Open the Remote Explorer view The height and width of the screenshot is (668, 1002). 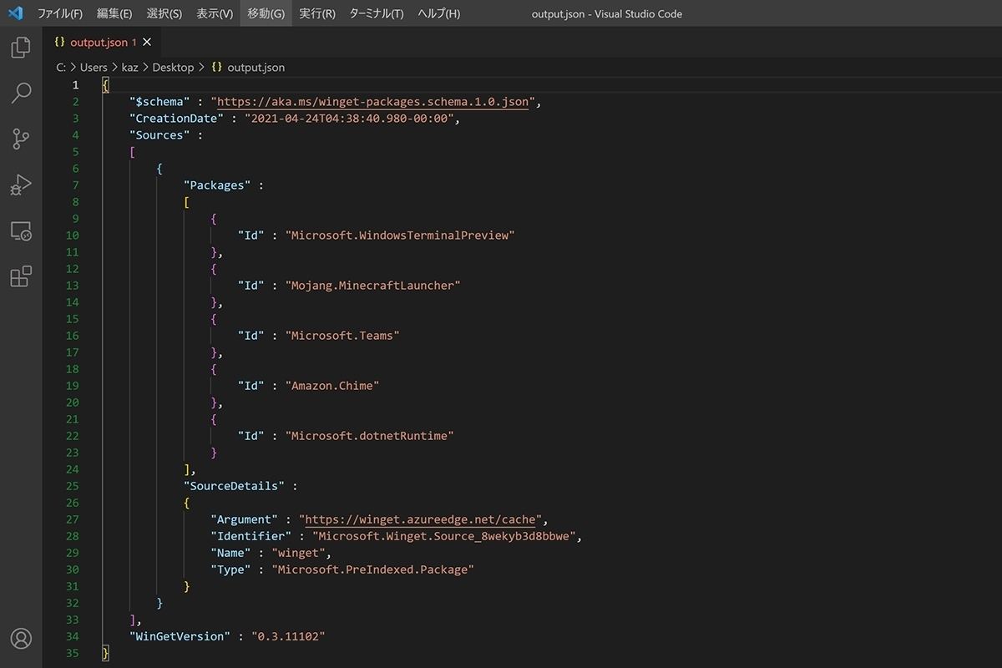[21, 230]
